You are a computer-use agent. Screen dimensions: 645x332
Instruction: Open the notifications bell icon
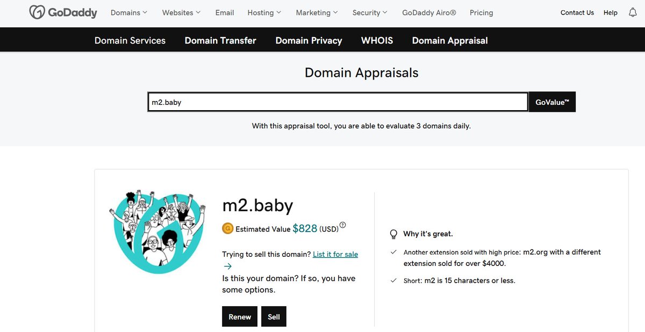(x=633, y=12)
